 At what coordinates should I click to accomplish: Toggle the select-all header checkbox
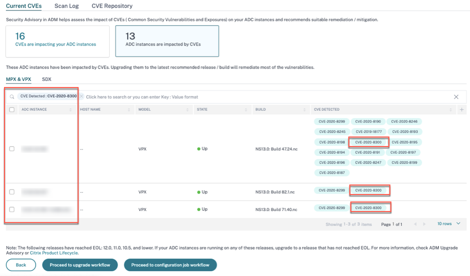coord(12,109)
